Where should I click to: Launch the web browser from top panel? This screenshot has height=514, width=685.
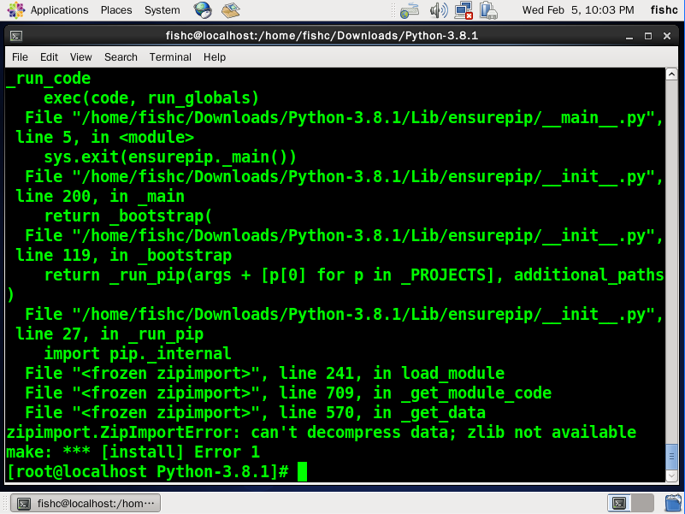(x=203, y=10)
